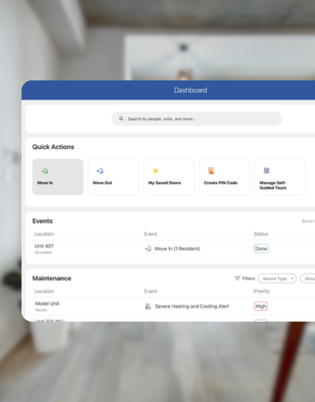Click the High priority badge for Model Unit
This screenshot has width=315, height=402.
tap(261, 306)
